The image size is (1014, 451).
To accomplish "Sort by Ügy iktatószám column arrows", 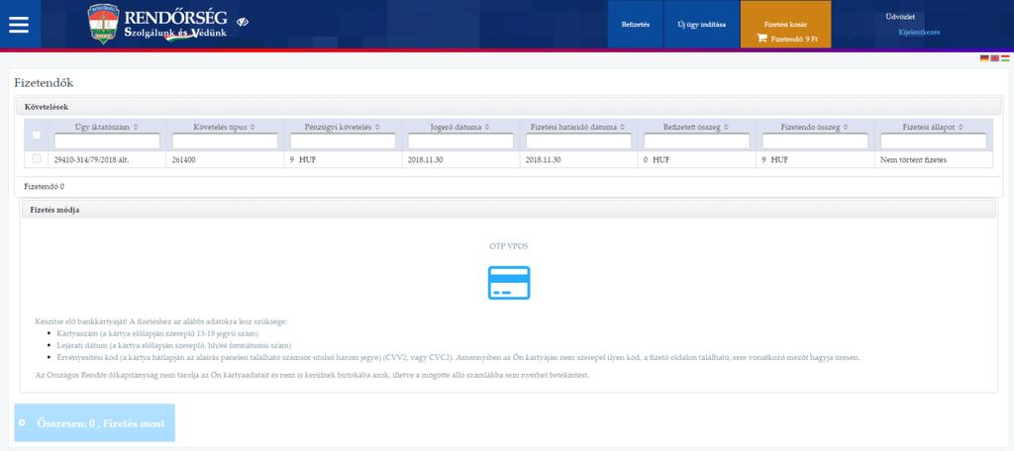I will click(x=136, y=128).
